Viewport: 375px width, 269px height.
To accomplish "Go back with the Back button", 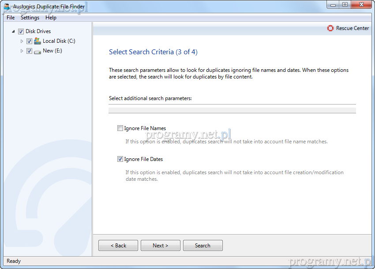I will (118, 246).
